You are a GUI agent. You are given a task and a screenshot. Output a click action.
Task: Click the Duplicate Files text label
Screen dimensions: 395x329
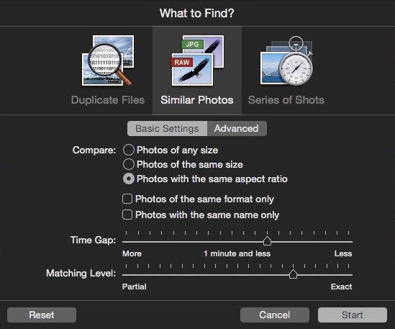coord(108,100)
